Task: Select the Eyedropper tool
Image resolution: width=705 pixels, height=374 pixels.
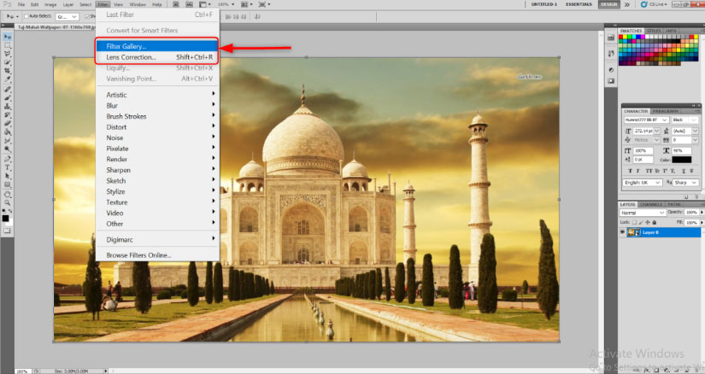Action: (8, 79)
